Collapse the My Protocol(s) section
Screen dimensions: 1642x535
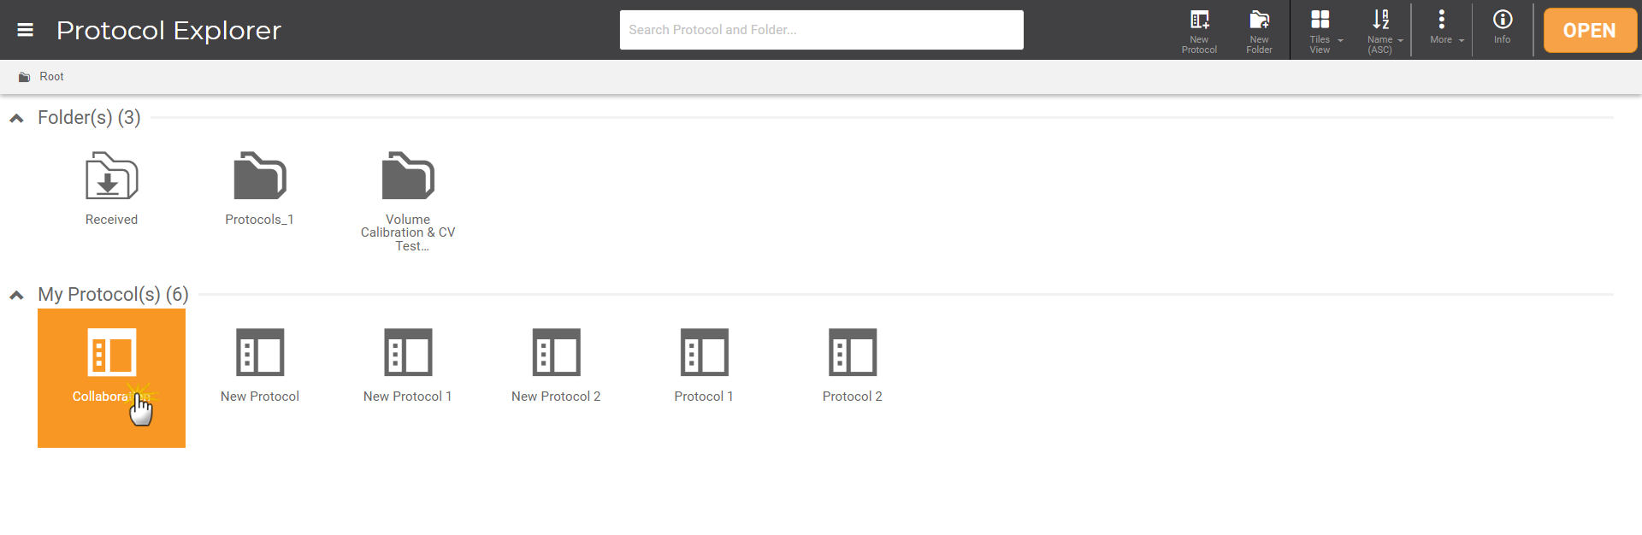click(x=17, y=295)
